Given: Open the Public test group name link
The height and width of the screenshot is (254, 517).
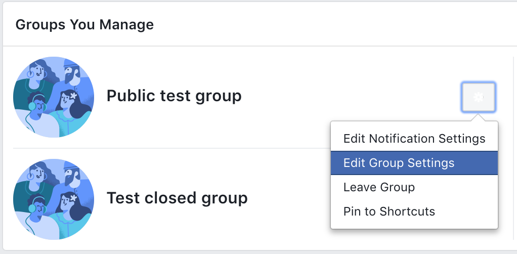Looking at the screenshot, I should pos(174,96).
